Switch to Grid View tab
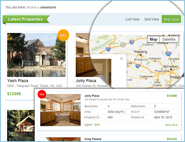185x142 pixels. click(152, 19)
